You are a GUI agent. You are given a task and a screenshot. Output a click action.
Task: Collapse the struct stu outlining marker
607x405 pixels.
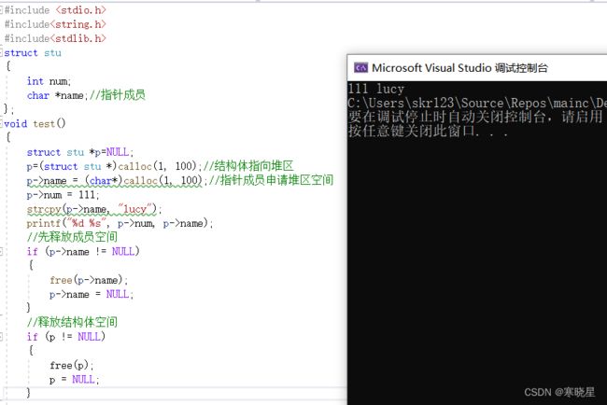[1, 52]
